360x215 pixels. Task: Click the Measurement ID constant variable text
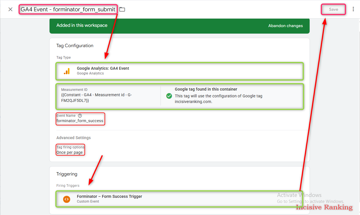(x=97, y=98)
